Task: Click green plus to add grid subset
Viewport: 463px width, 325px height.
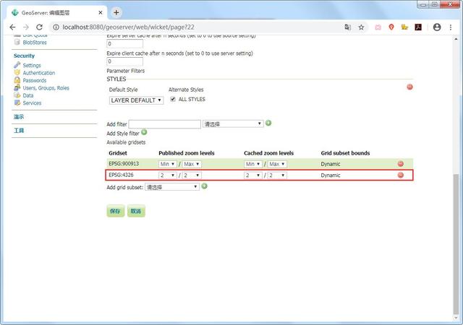Action: click(x=204, y=186)
